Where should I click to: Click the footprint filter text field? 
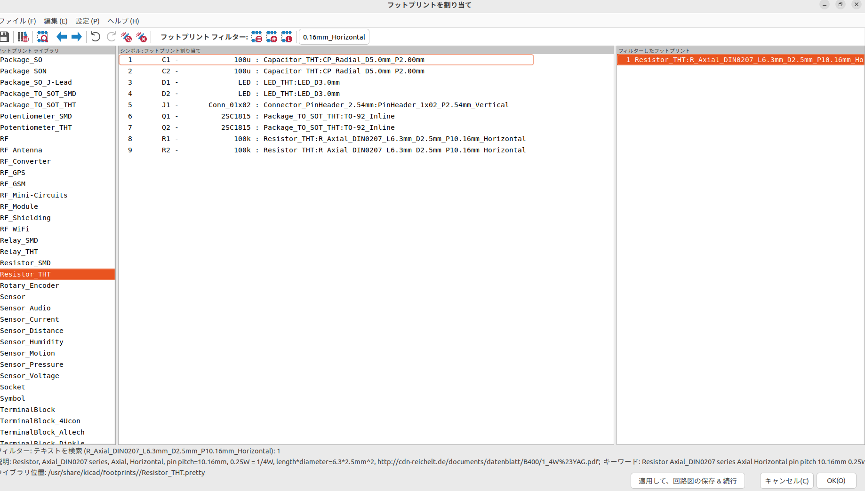click(x=334, y=37)
